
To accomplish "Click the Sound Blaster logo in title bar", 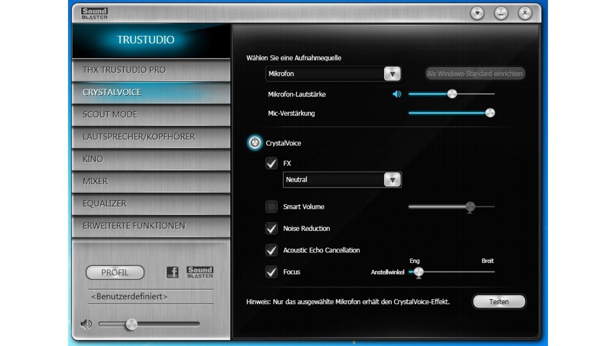I will pos(94,14).
